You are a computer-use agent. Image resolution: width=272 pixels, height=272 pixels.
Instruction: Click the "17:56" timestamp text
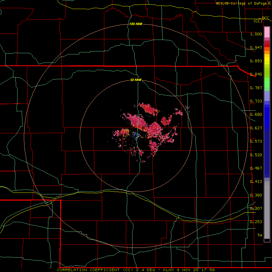coord(208,270)
